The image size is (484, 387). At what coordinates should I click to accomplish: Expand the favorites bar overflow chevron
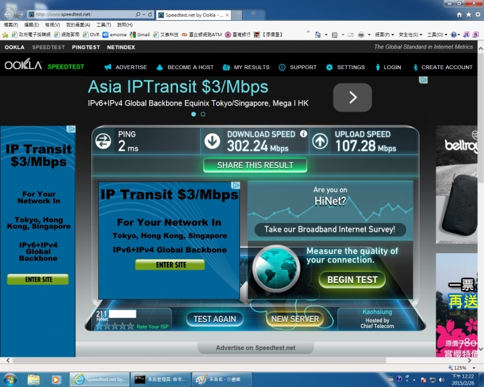[308, 32]
